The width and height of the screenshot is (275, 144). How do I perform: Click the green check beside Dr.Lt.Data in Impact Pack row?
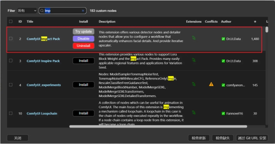pyautogui.click(x=223, y=39)
